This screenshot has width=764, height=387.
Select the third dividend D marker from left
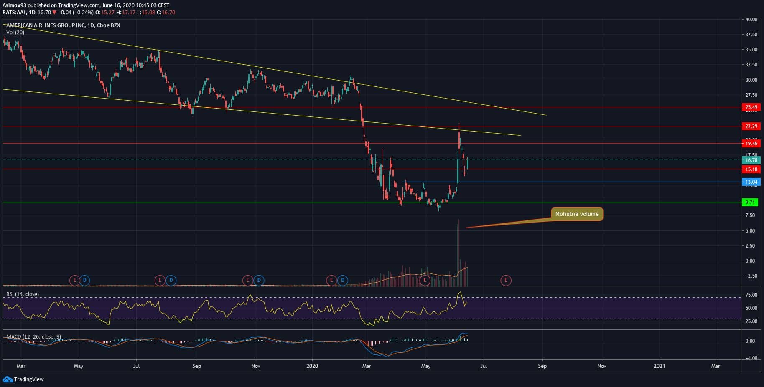click(259, 280)
